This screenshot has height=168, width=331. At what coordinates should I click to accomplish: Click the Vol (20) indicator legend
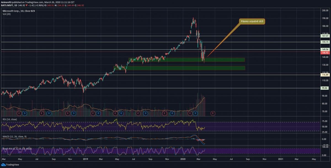point(7,15)
